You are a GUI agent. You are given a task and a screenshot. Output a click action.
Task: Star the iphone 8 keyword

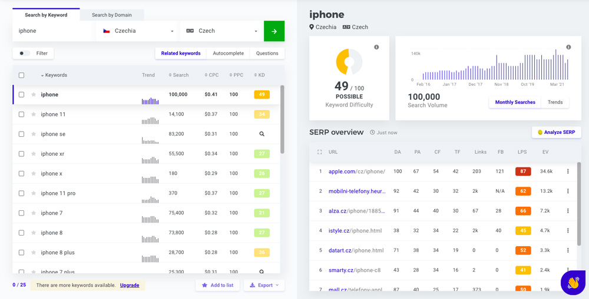click(x=34, y=233)
